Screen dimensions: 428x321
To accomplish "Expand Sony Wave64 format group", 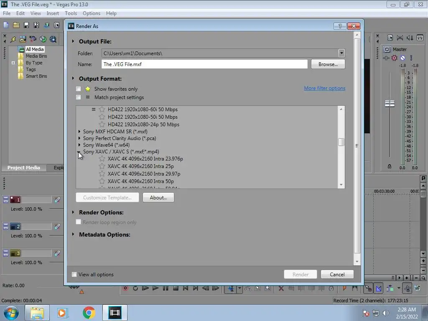I will 79,145.
